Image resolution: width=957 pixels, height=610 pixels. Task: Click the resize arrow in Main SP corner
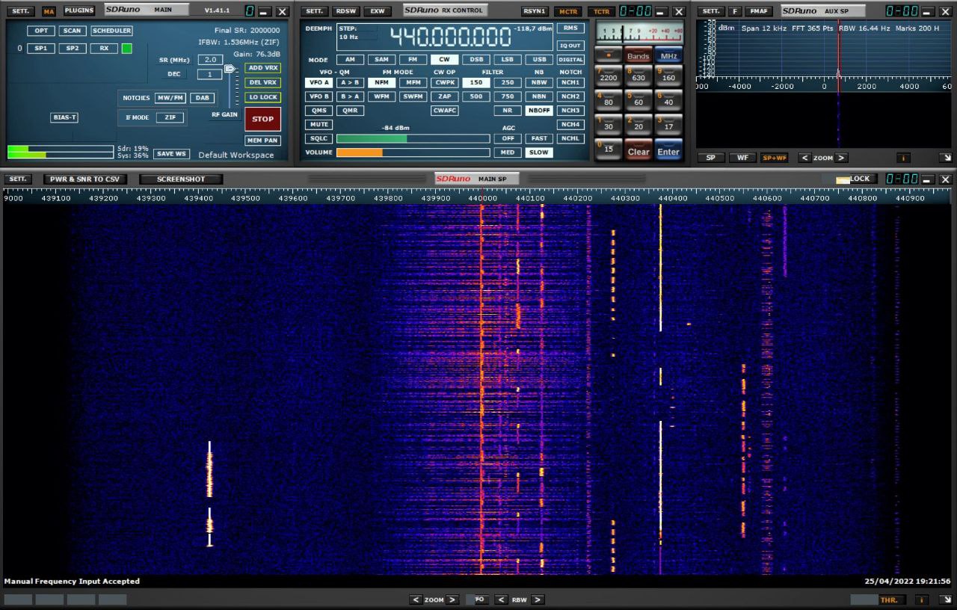point(945,600)
